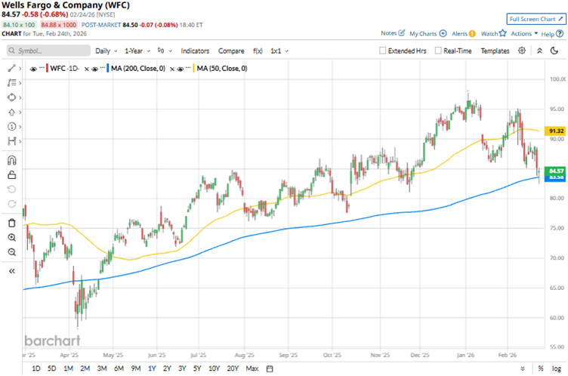
Task: Zoom in on the chart
Action: [12, 238]
